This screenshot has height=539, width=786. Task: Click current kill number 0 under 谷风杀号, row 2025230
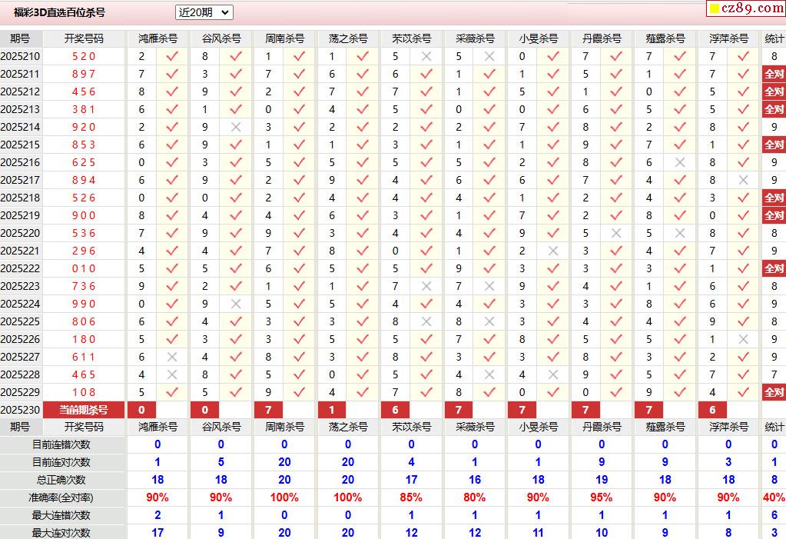(x=205, y=410)
